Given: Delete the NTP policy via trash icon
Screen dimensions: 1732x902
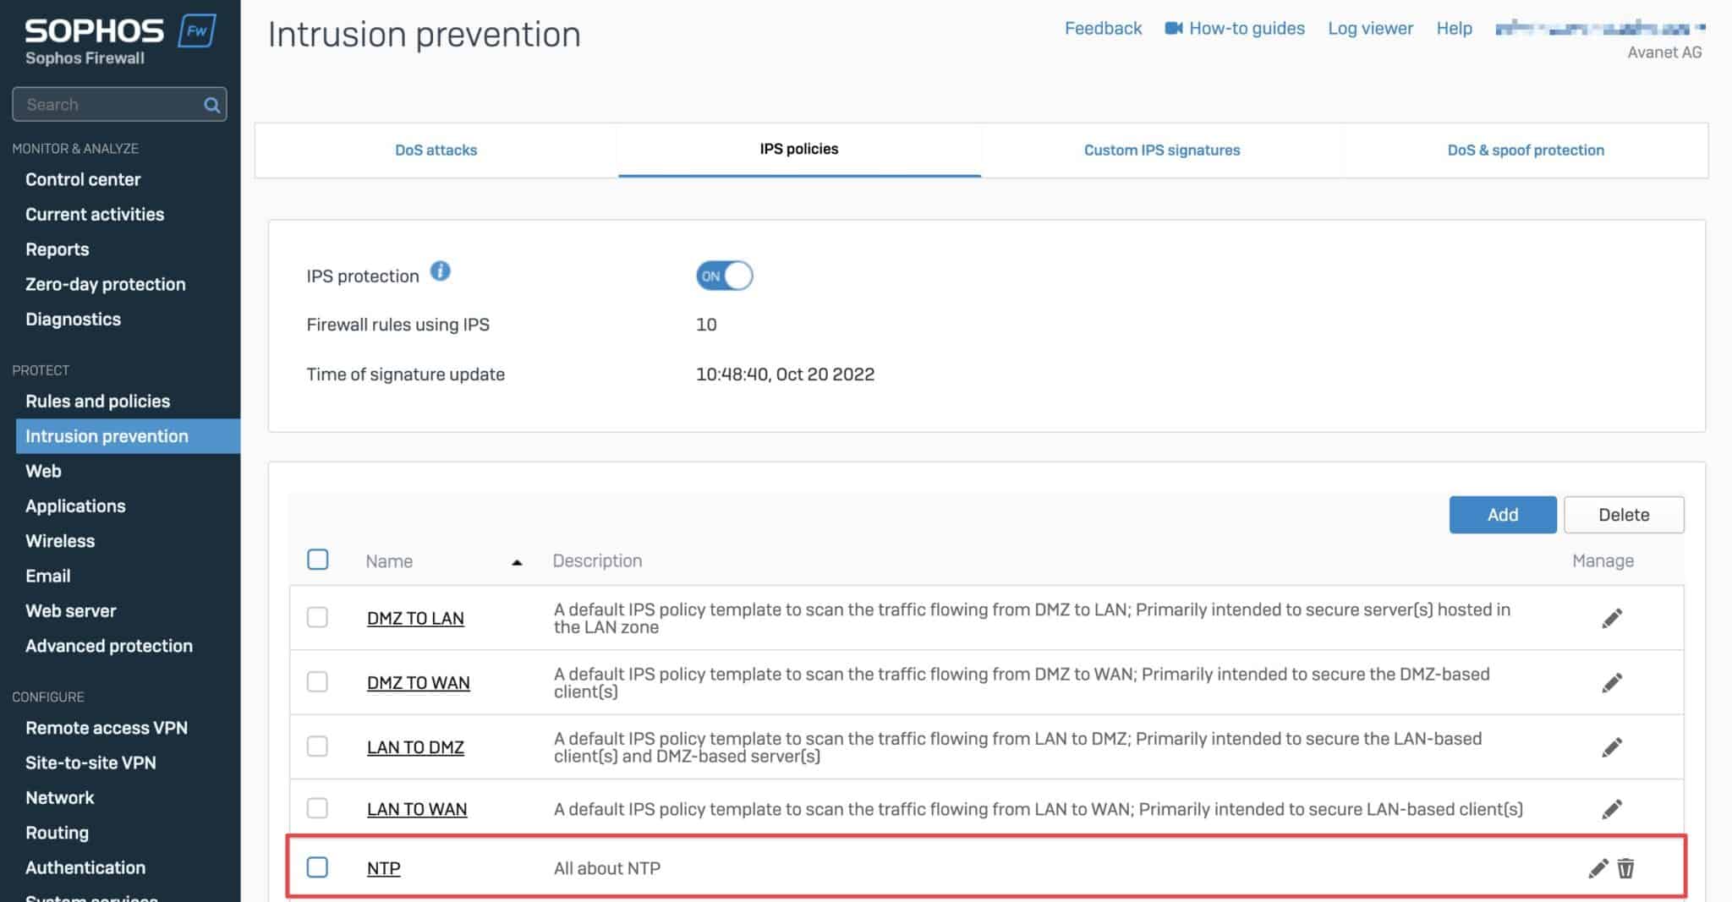Looking at the screenshot, I should pos(1625,868).
